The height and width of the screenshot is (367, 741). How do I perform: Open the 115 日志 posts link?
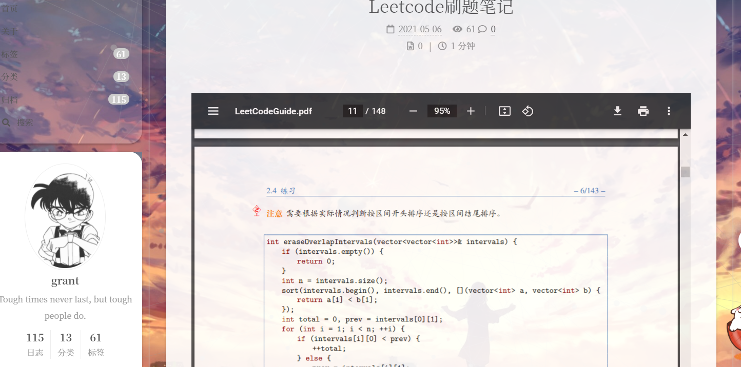click(x=35, y=344)
